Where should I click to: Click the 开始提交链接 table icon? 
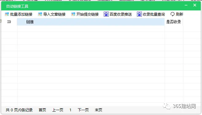tap(73, 14)
